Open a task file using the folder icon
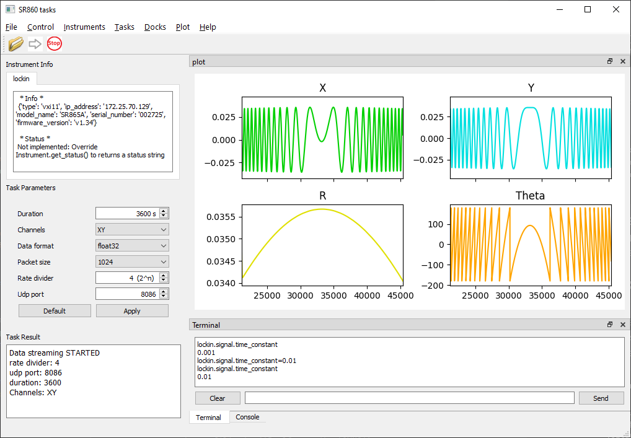This screenshot has width=631, height=438. [15, 43]
